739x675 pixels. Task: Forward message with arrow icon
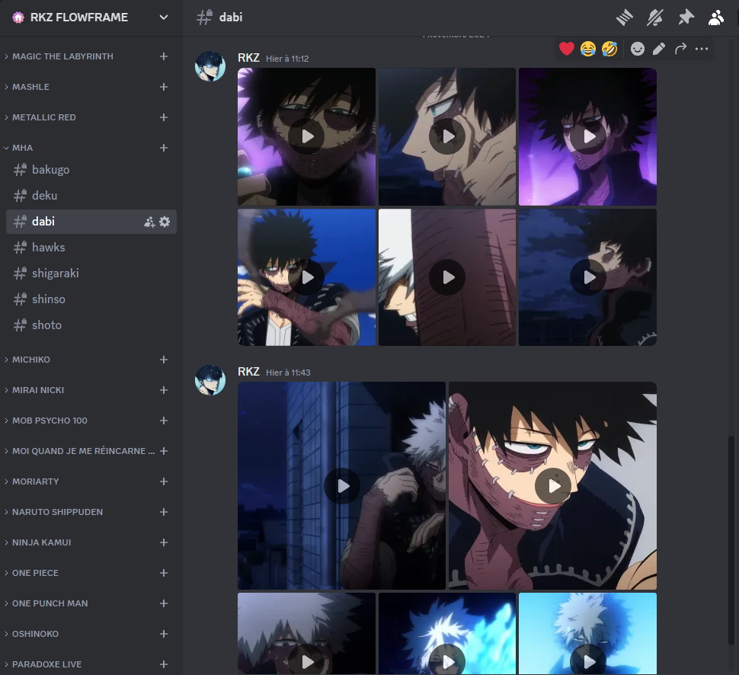[x=680, y=49]
